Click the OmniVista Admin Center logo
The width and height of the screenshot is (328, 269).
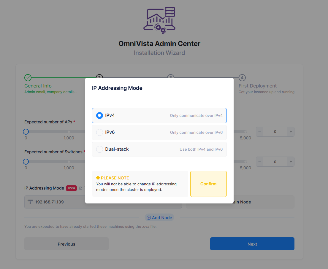coord(159,20)
